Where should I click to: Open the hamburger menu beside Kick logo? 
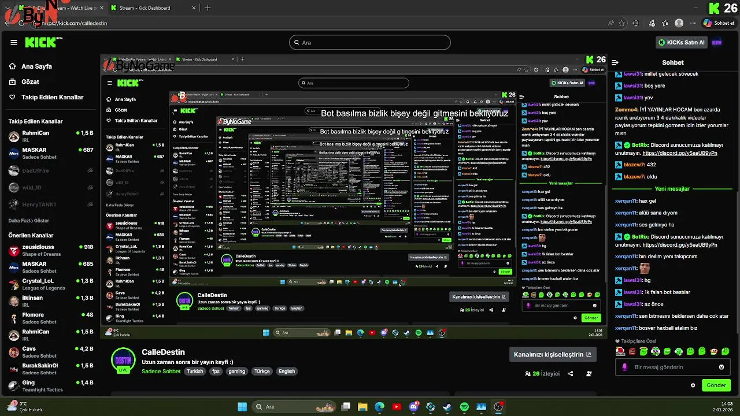14,42
